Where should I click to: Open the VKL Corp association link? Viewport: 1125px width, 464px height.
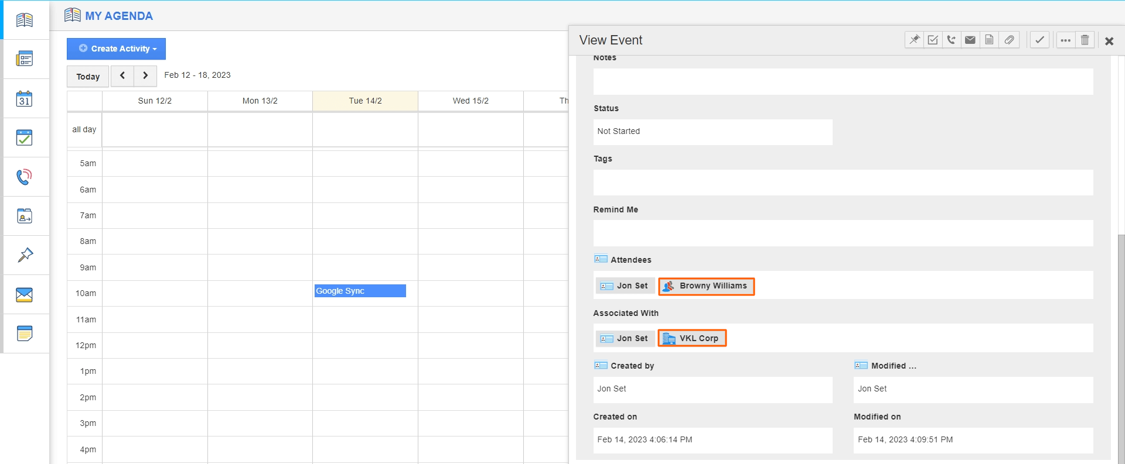tap(693, 338)
